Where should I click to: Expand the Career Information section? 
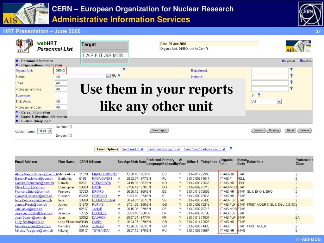17,112
